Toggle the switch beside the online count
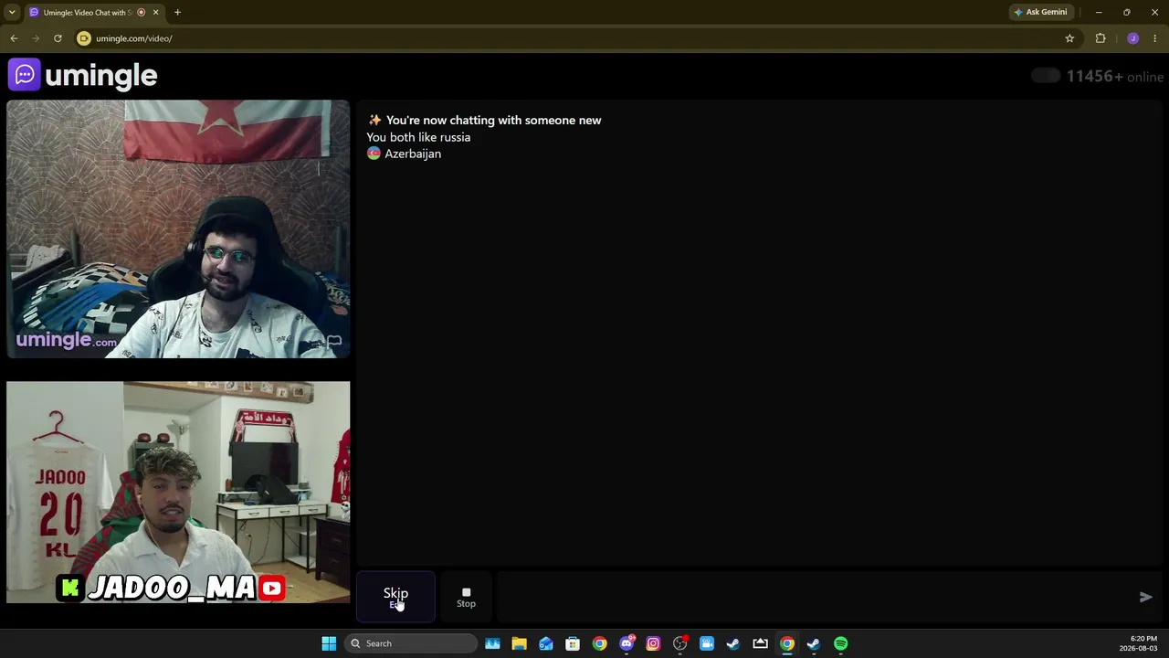Screen dimensions: 1169x658 coord(1046,76)
